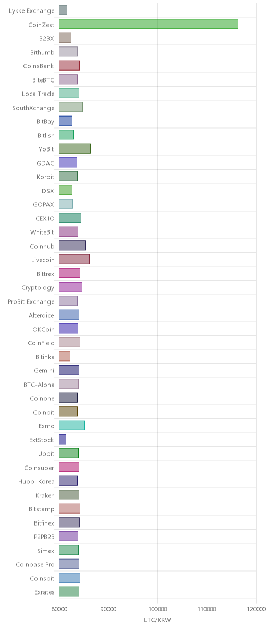This screenshot has width=267, height=629.
Task: Click the ProBit Exchange label
Action: click(x=31, y=301)
